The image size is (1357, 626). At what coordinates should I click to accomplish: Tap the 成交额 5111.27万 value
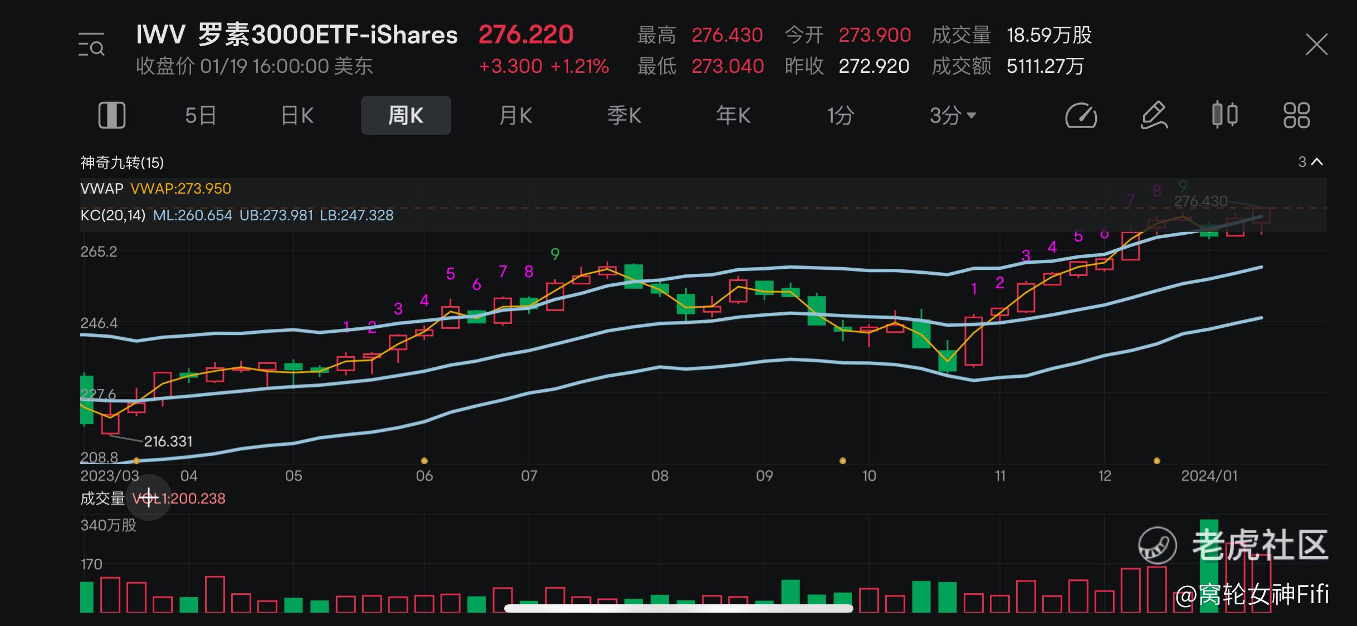point(1045,66)
